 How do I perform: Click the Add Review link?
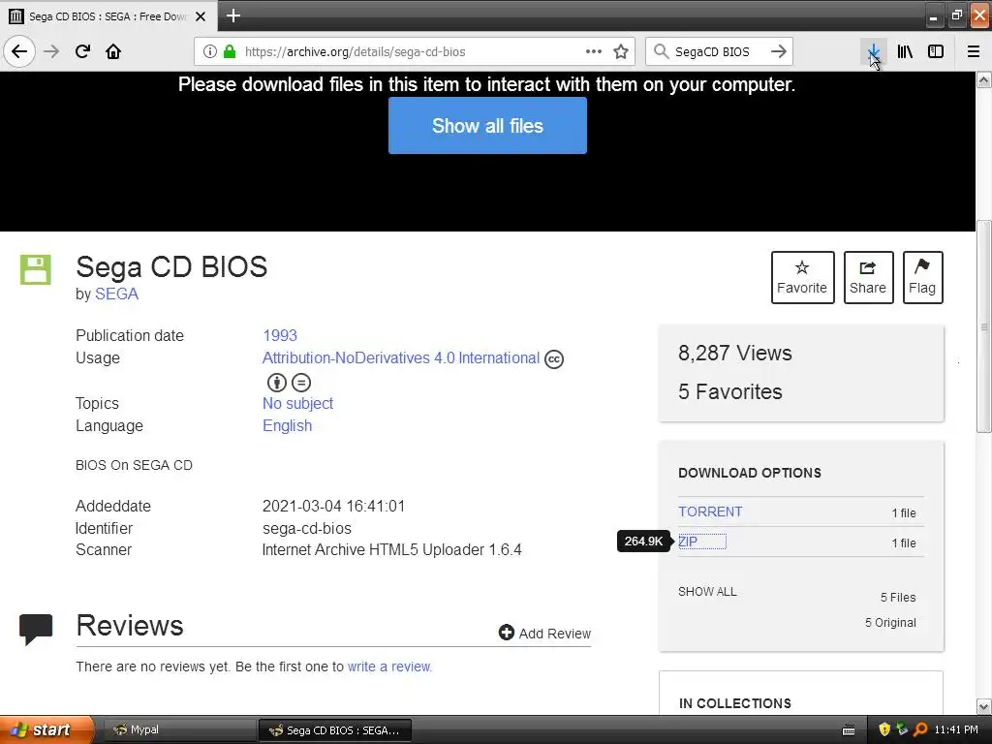coord(544,633)
